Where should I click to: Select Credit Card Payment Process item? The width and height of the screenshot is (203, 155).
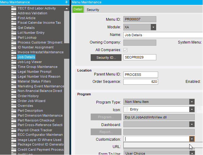[41, 150]
